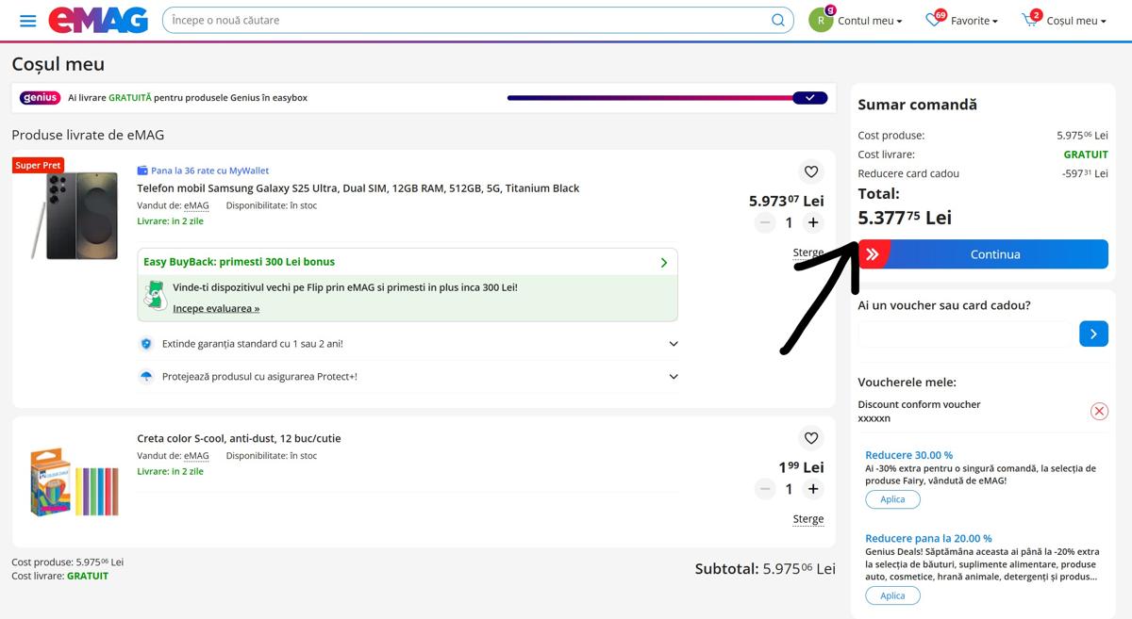Click the green Flip mascot icon
Image resolution: width=1132 pixels, height=619 pixels.
click(x=156, y=295)
